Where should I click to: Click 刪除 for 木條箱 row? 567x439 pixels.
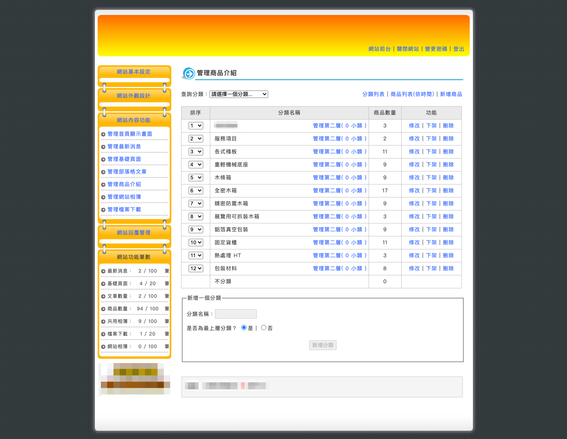(x=448, y=177)
